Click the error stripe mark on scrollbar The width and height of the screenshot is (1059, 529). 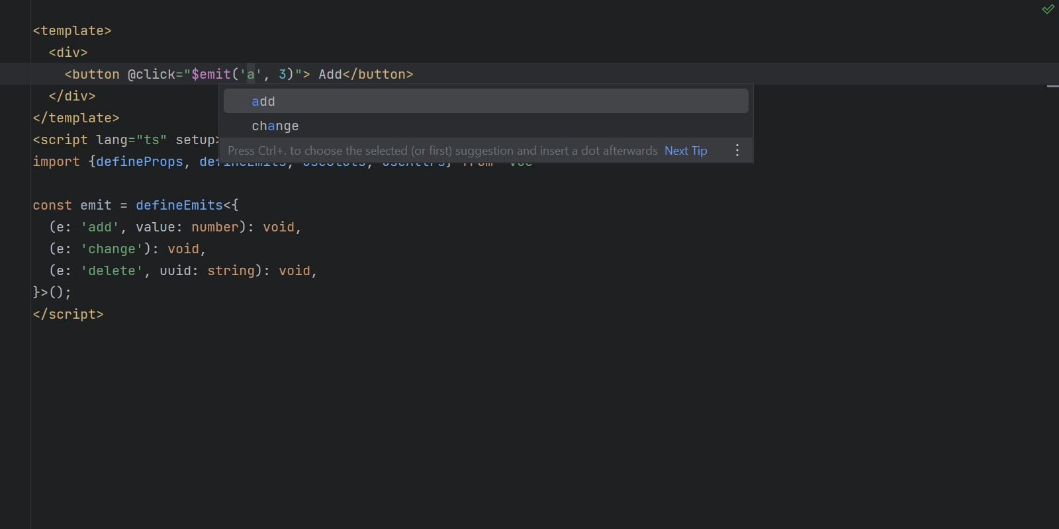coord(1052,86)
